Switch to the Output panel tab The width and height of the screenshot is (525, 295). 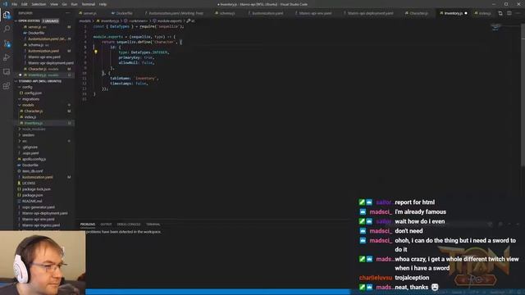point(106,224)
